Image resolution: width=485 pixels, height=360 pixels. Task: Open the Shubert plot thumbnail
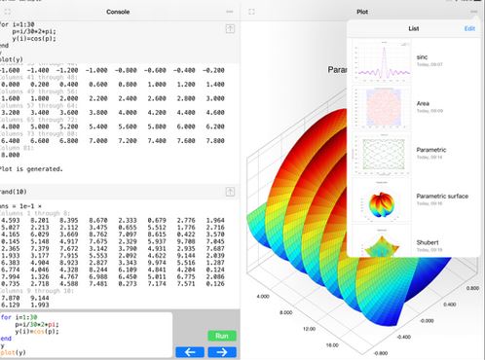point(382,240)
